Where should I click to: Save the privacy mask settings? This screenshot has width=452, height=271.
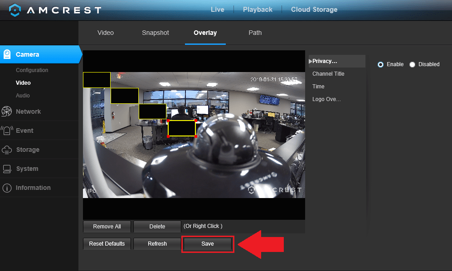click(x=207, y=243)
